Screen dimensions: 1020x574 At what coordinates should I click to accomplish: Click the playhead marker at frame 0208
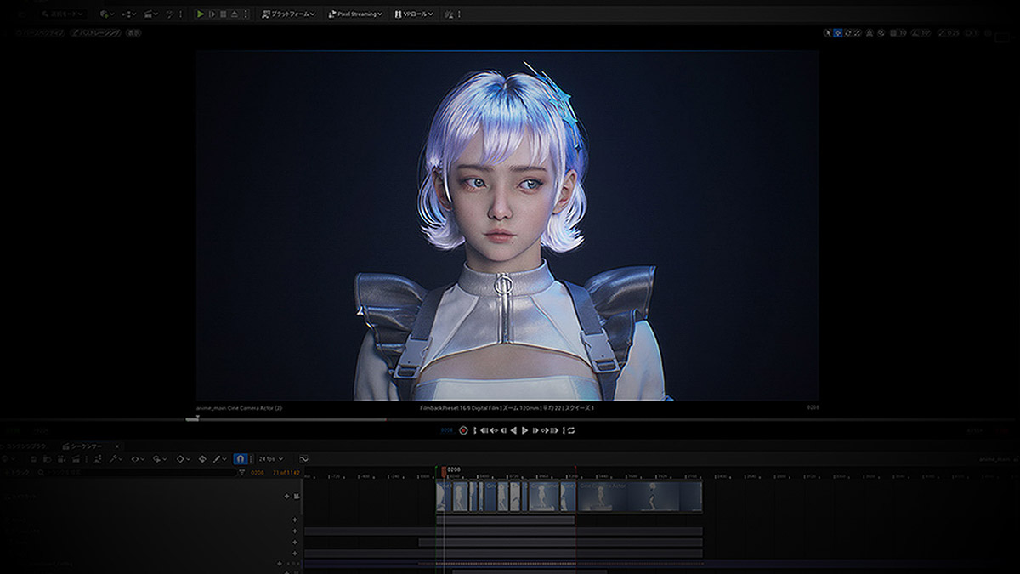[x=444, y=469]
